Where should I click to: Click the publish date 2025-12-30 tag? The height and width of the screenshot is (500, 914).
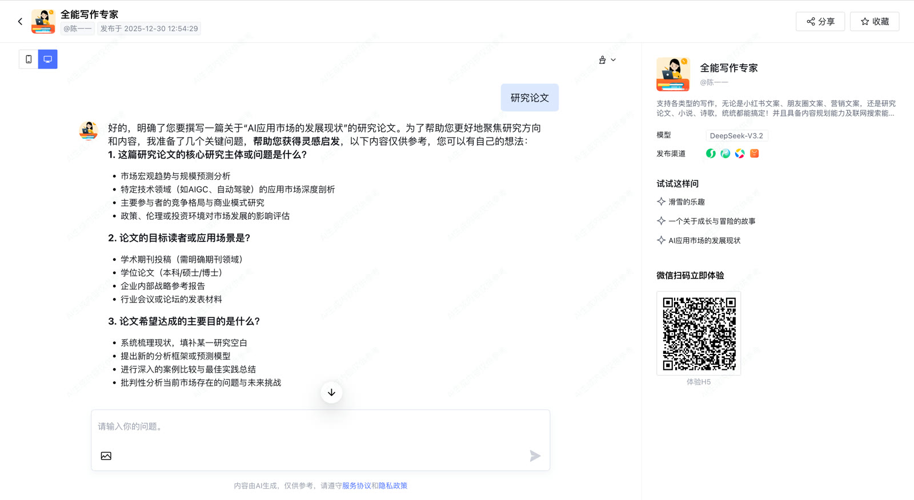tap(149, 29)
